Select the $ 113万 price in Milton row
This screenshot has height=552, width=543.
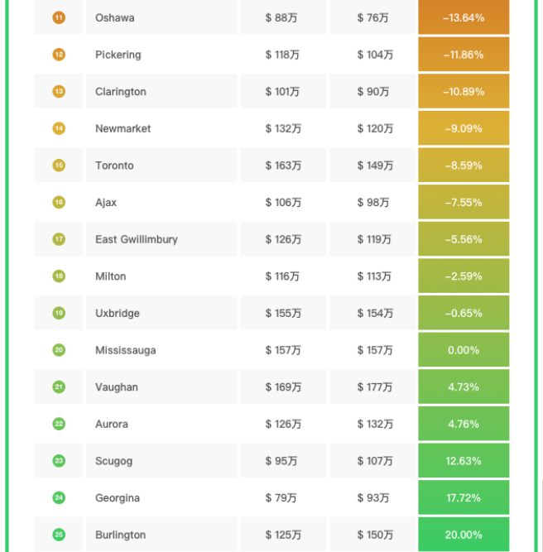pos(375,276)
